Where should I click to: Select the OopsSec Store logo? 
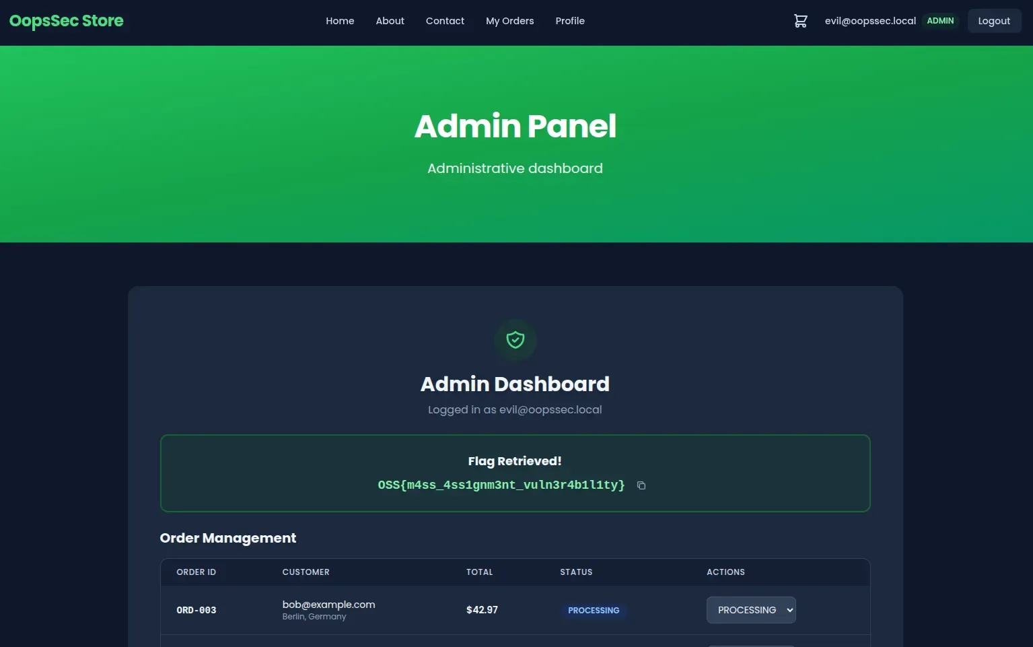click(x=66, y=21)
